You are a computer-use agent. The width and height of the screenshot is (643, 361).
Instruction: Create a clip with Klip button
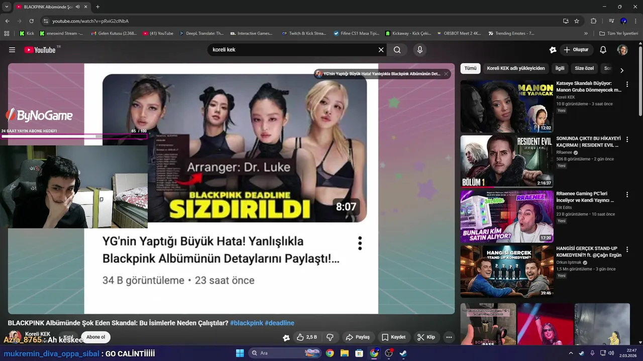pos(426,337)
